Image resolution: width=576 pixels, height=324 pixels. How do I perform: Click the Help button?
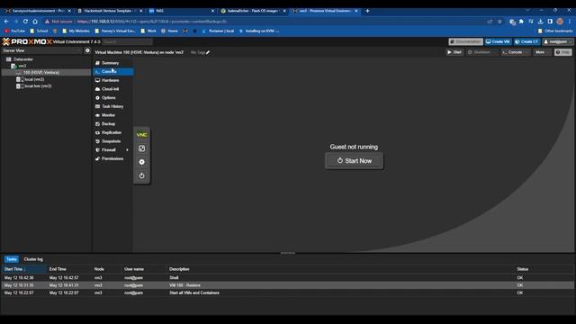click(x=562, y=52)
